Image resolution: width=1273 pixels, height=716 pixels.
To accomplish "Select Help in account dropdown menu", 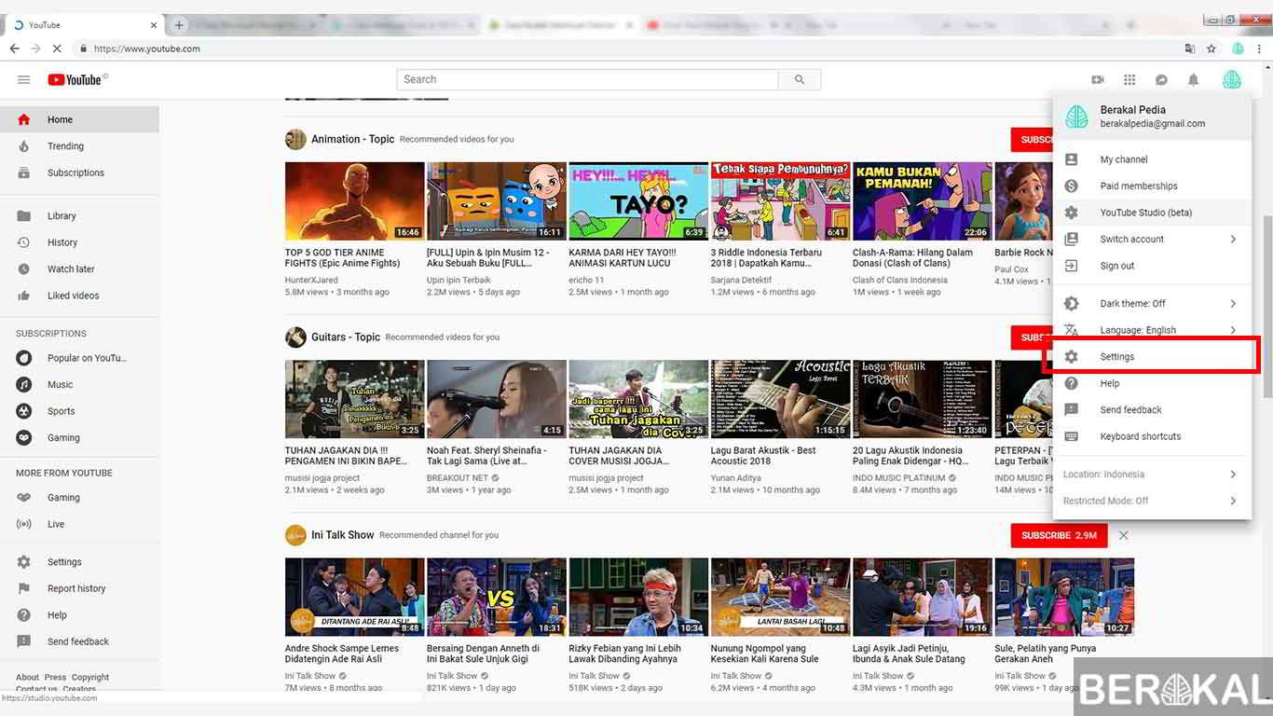I will tap(1152, 383).
